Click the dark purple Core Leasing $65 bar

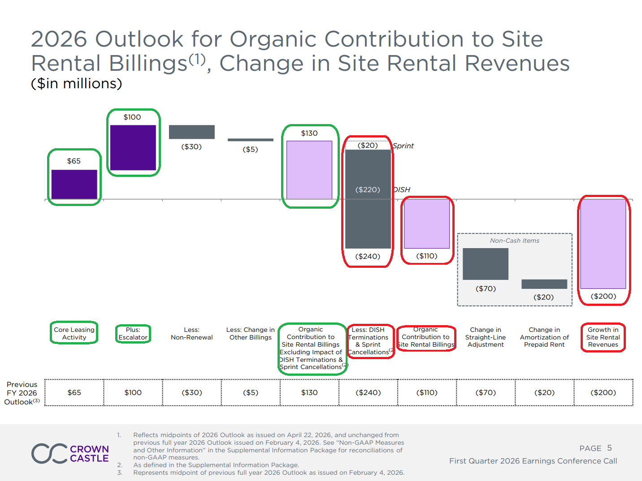point(74,184)
